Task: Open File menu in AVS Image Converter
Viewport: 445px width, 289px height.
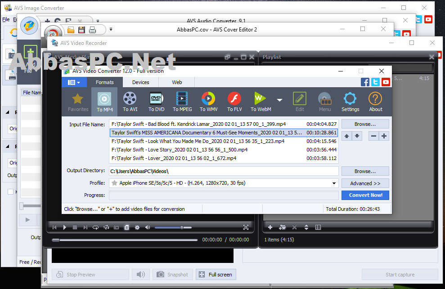Action: (6, 19)
